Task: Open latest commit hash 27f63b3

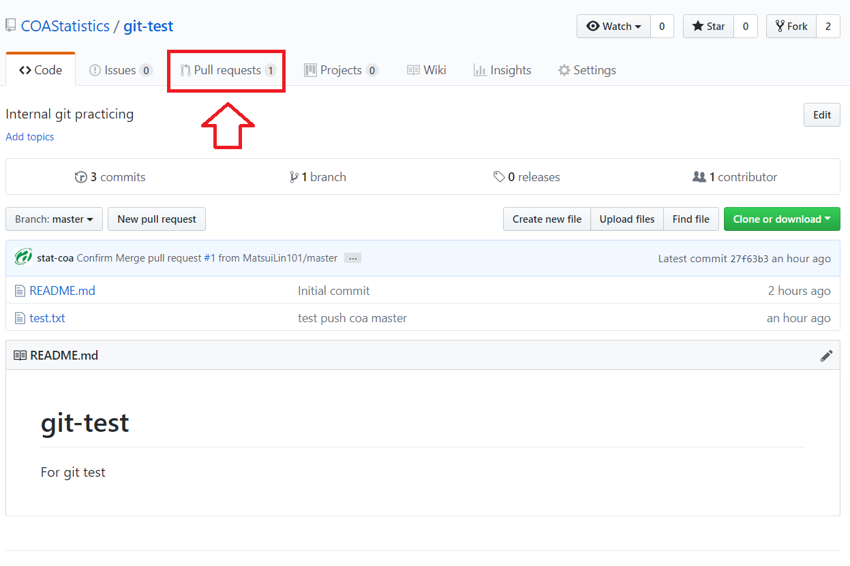Action: pyautogui.click(x=749, y=259)
